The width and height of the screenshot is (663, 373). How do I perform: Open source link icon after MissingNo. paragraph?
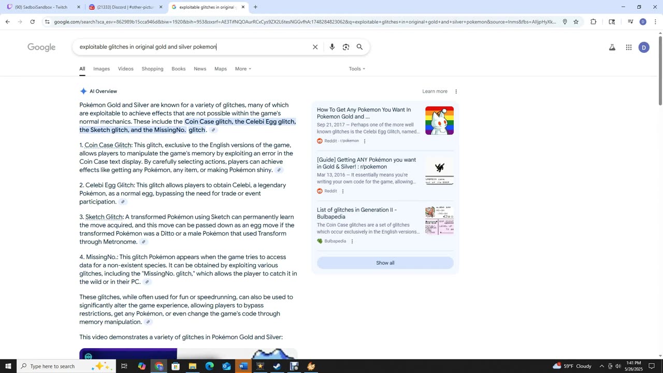(x=147, y=282)
